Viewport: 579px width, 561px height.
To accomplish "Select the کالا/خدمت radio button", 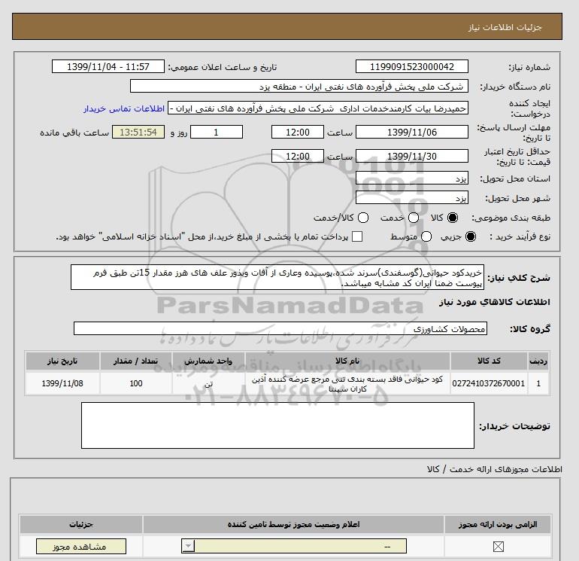I will tap(363, 218).
